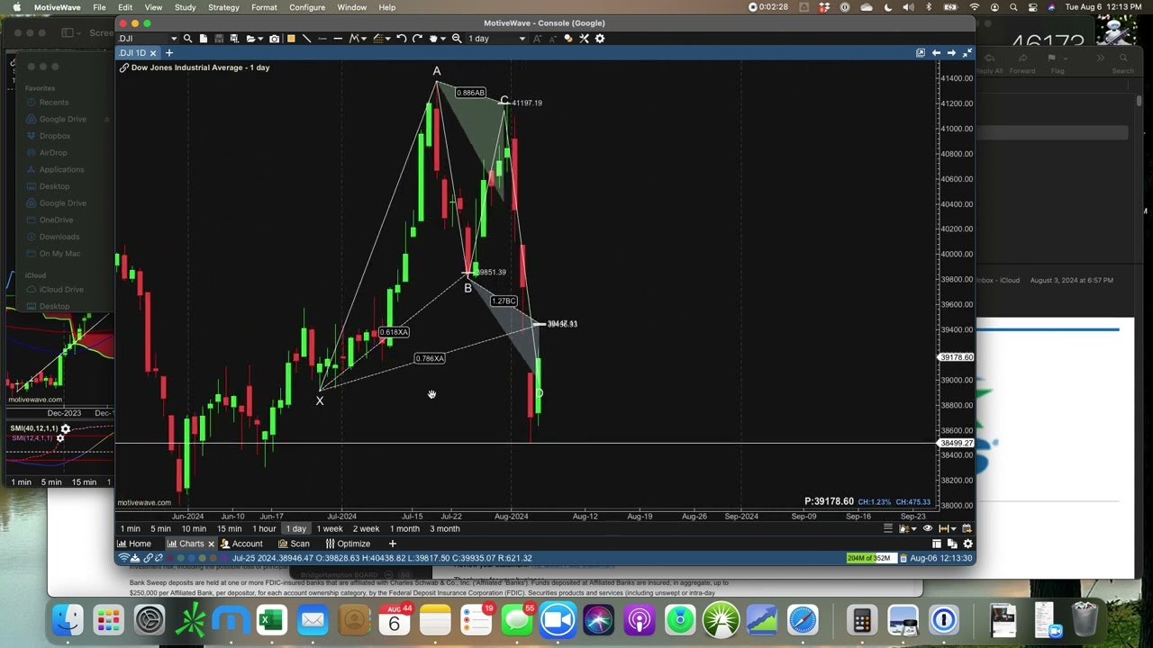Switch to the Scan tab
This screenshot has height=648, width=1153.
click(294, 544)
